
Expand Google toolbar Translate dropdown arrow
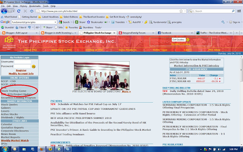[x=126, y=22]
